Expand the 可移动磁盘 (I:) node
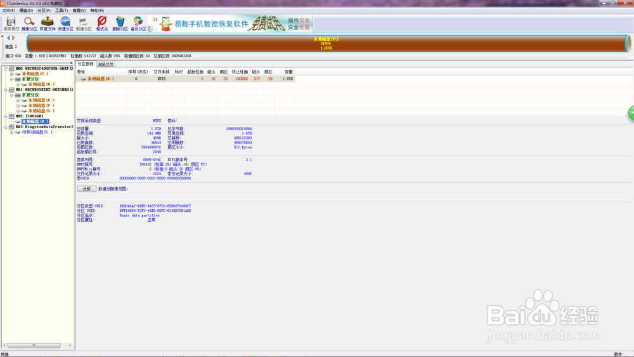Image resolution: width=634 pixels, height=357 pixels. 11,132
